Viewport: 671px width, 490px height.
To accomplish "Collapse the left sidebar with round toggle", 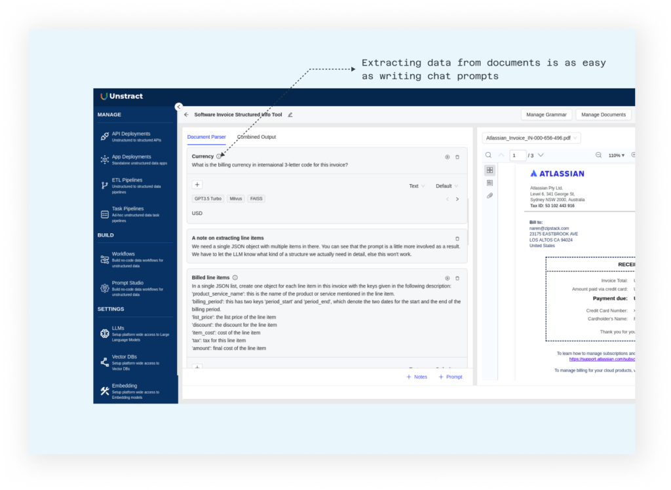I will [178, 107].
